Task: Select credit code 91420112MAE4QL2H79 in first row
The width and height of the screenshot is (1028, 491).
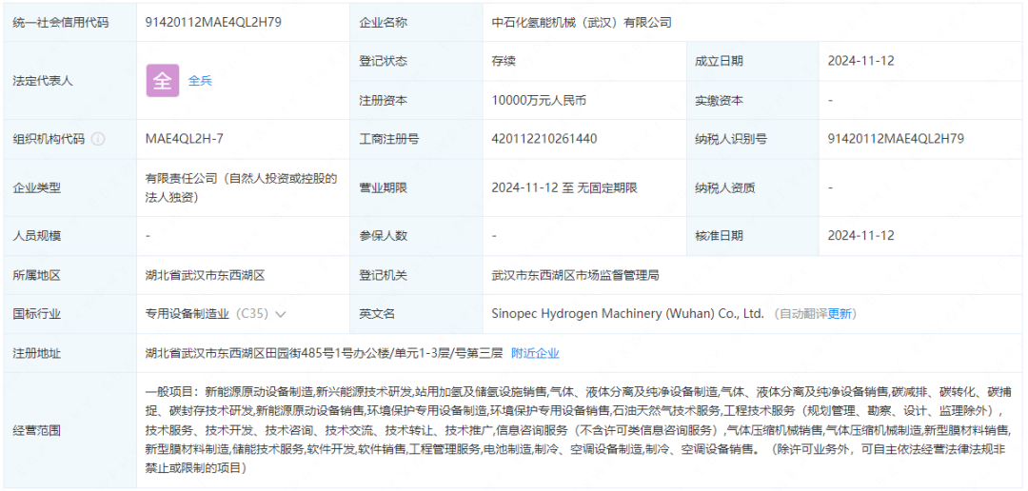Action: (214, 22)
